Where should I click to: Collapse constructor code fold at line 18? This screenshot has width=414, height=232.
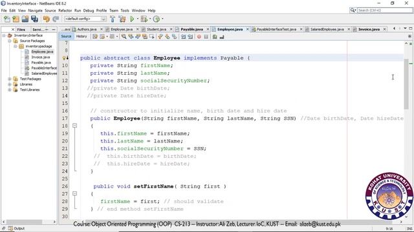(x=75, y=126)
